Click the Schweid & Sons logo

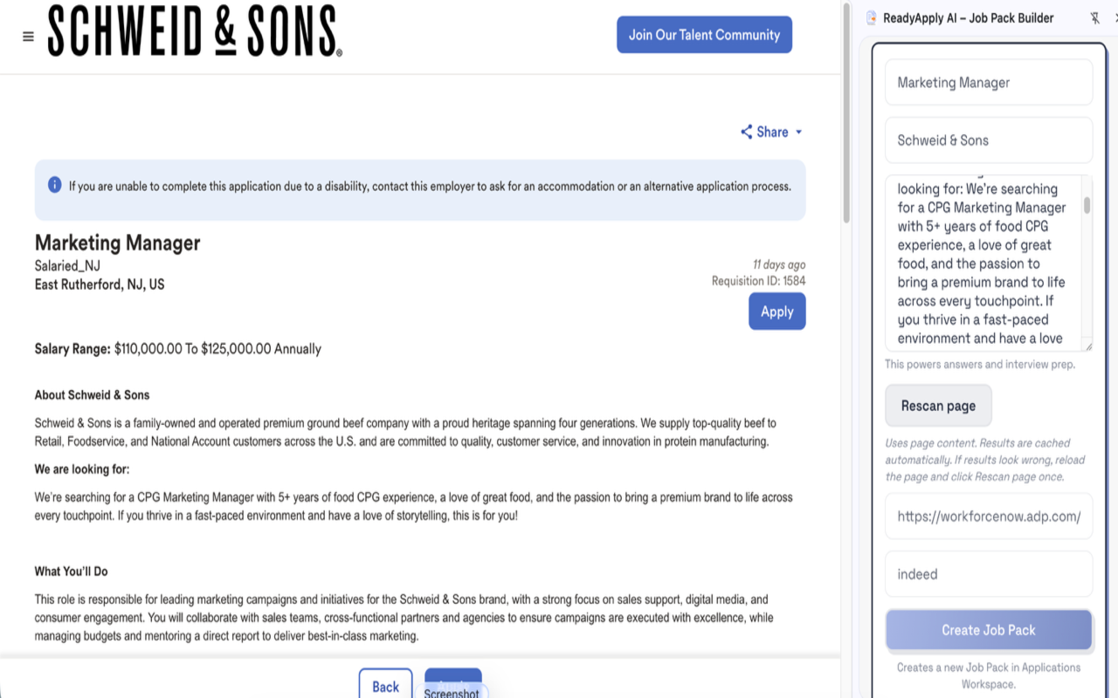click(x=195, y=31)
